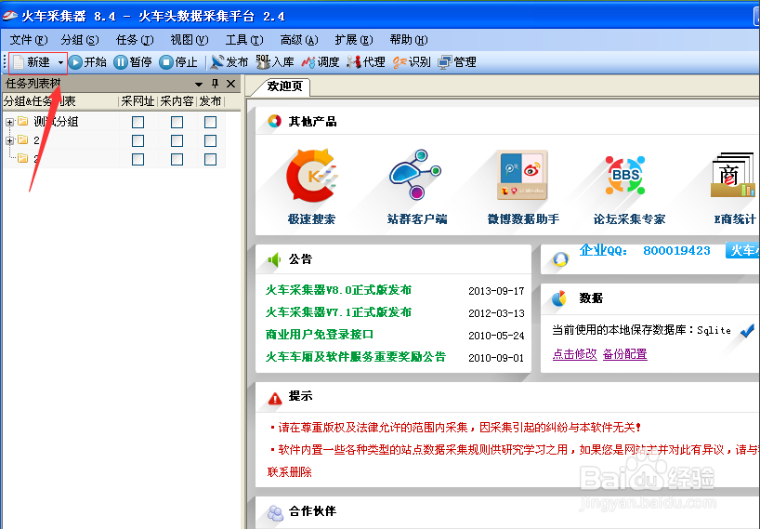Open the 帮助(H) menu
760x529 pixels.
point(409,40)
